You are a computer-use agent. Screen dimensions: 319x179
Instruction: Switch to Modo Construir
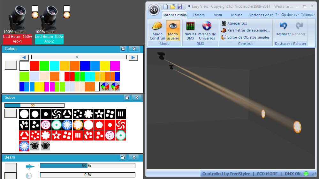(x=157, y=31)
